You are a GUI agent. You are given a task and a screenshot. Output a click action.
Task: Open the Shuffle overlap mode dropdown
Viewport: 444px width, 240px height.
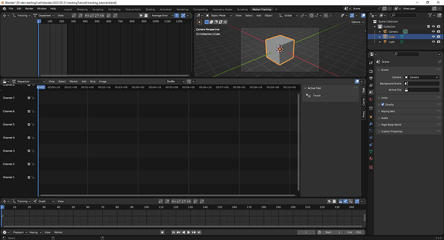point(175,82)
